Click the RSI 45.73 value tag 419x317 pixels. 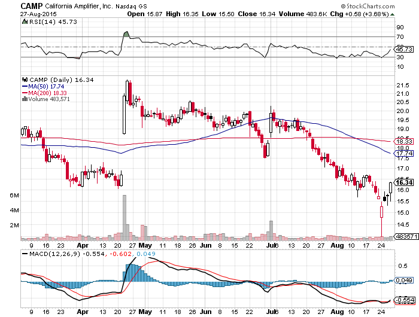(404, 50)
